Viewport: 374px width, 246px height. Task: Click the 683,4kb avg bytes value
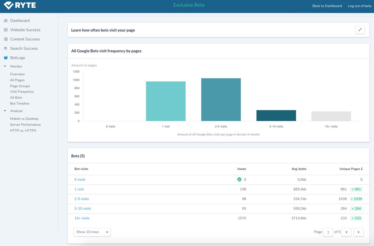coord(300,189)
